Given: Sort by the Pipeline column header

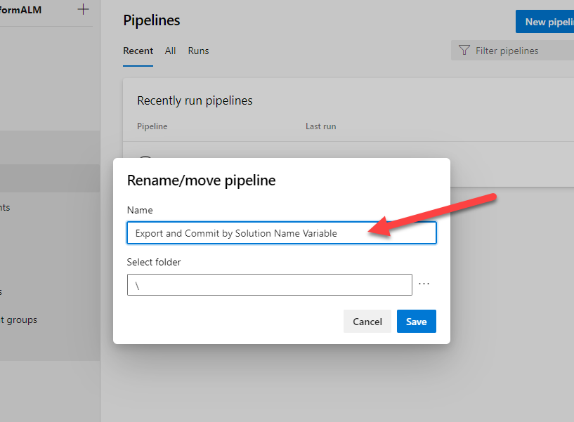Looking at the screenshot, I should 152,126.
